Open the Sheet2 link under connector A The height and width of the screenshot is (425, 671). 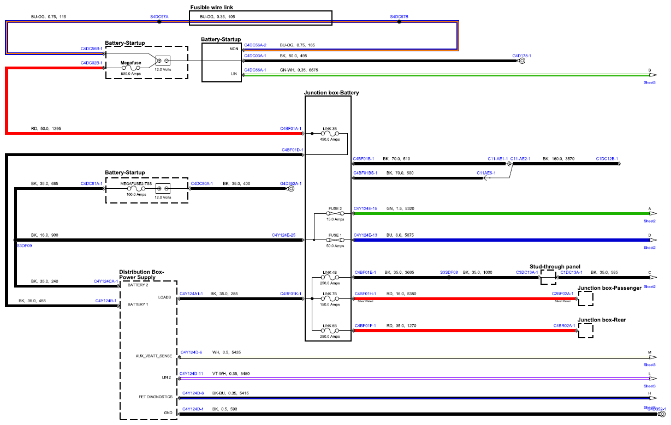[x=649, y=221]
